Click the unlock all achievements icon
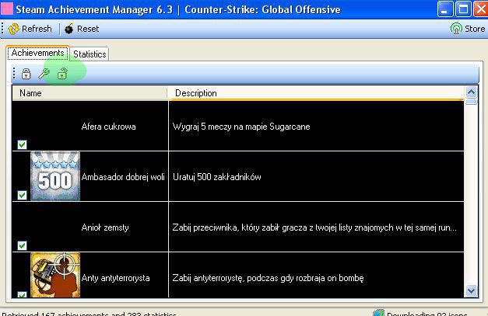The width and height of the screenshot is (488, 316). point(62,74)
